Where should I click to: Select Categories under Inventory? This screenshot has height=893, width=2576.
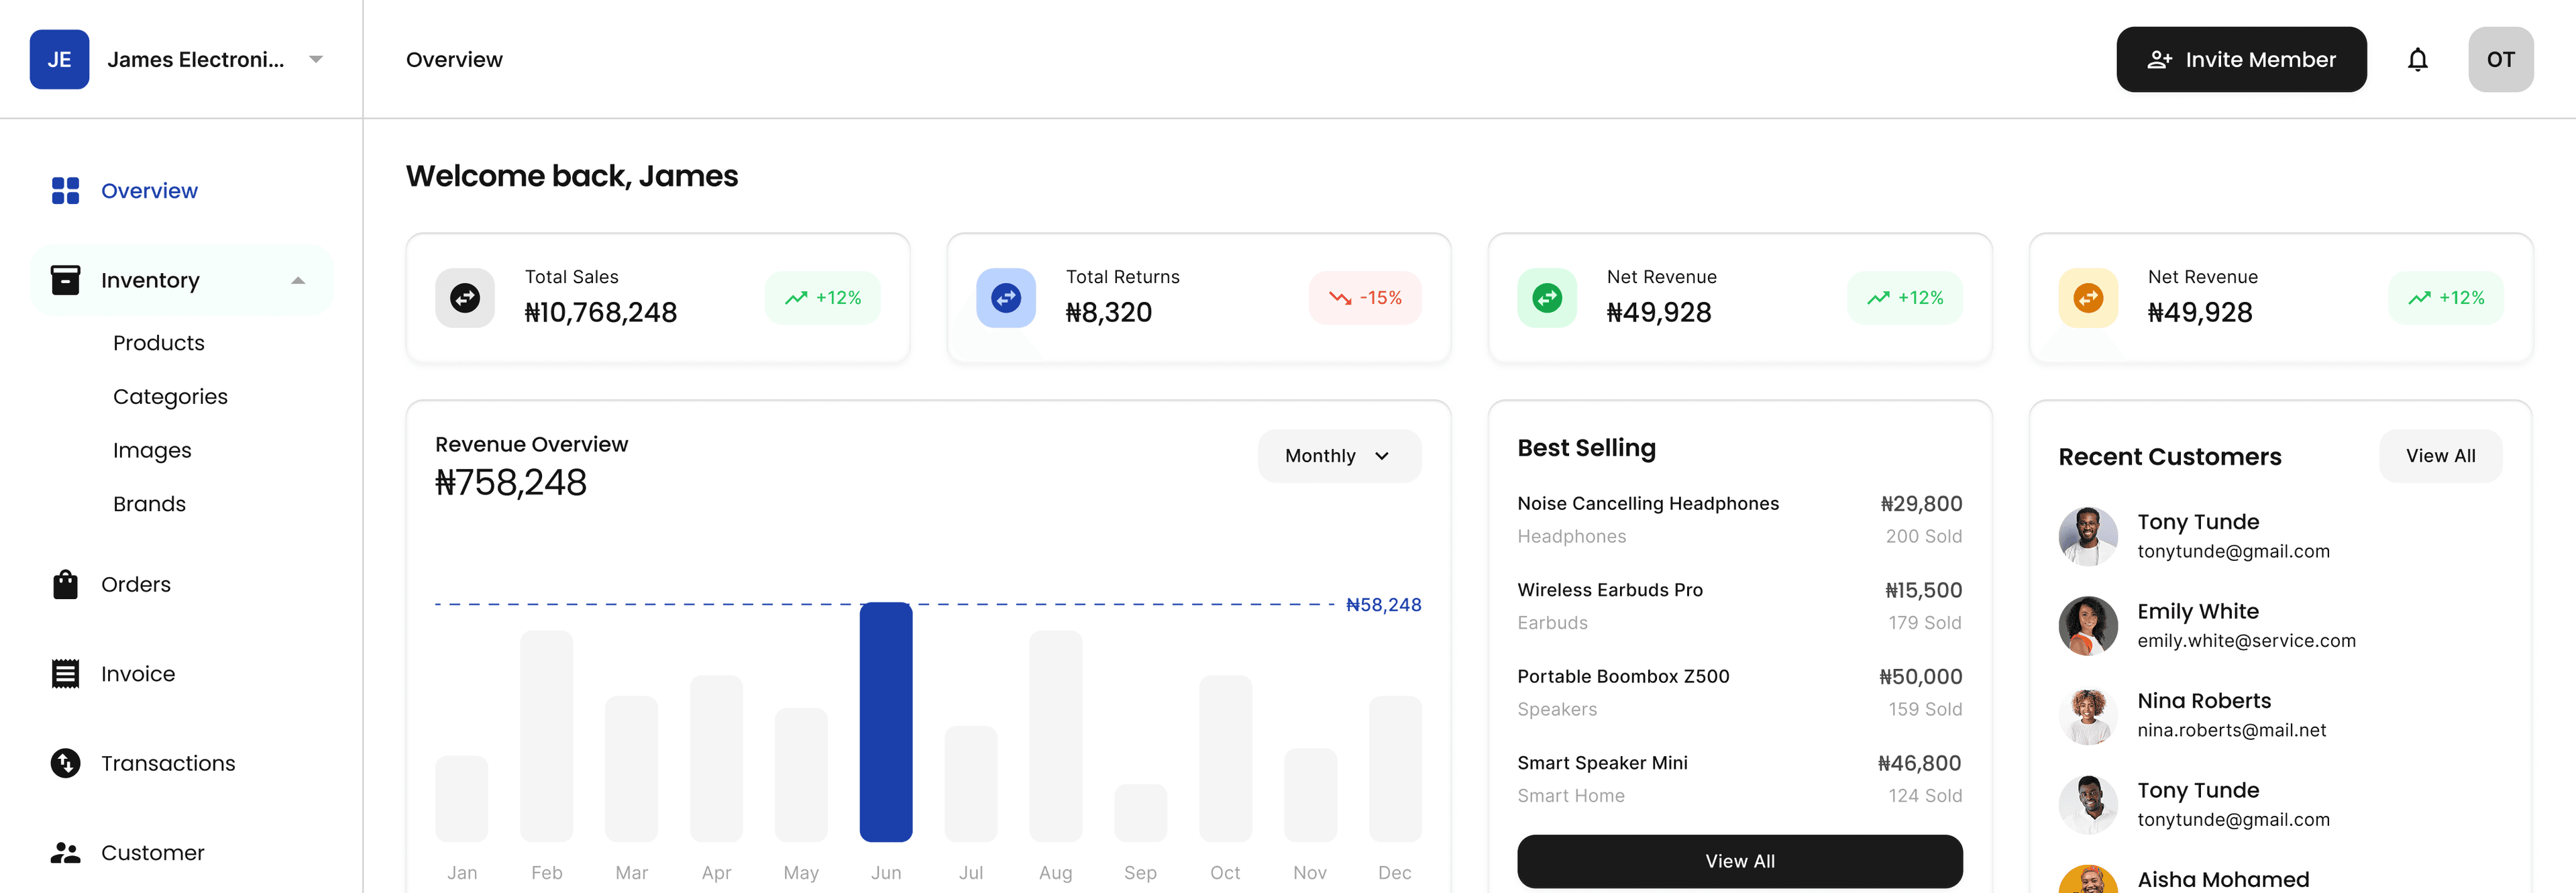pyautogui.click(x=170, y=396)
